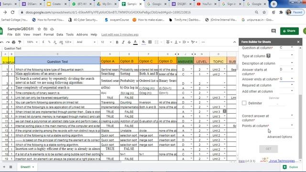Open Advanced Options in Form Builder
The width and height of the screenshot is (306, 172).
(x=280, y=137)
